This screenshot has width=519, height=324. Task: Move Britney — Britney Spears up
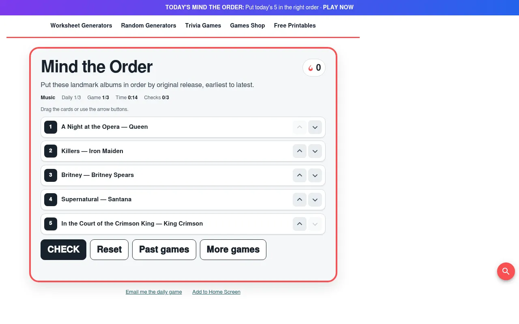point(300,175)
